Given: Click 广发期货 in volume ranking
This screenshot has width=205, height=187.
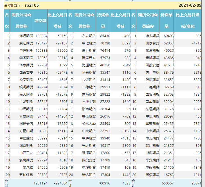Looking at the screenshot, I should point(26,102).
